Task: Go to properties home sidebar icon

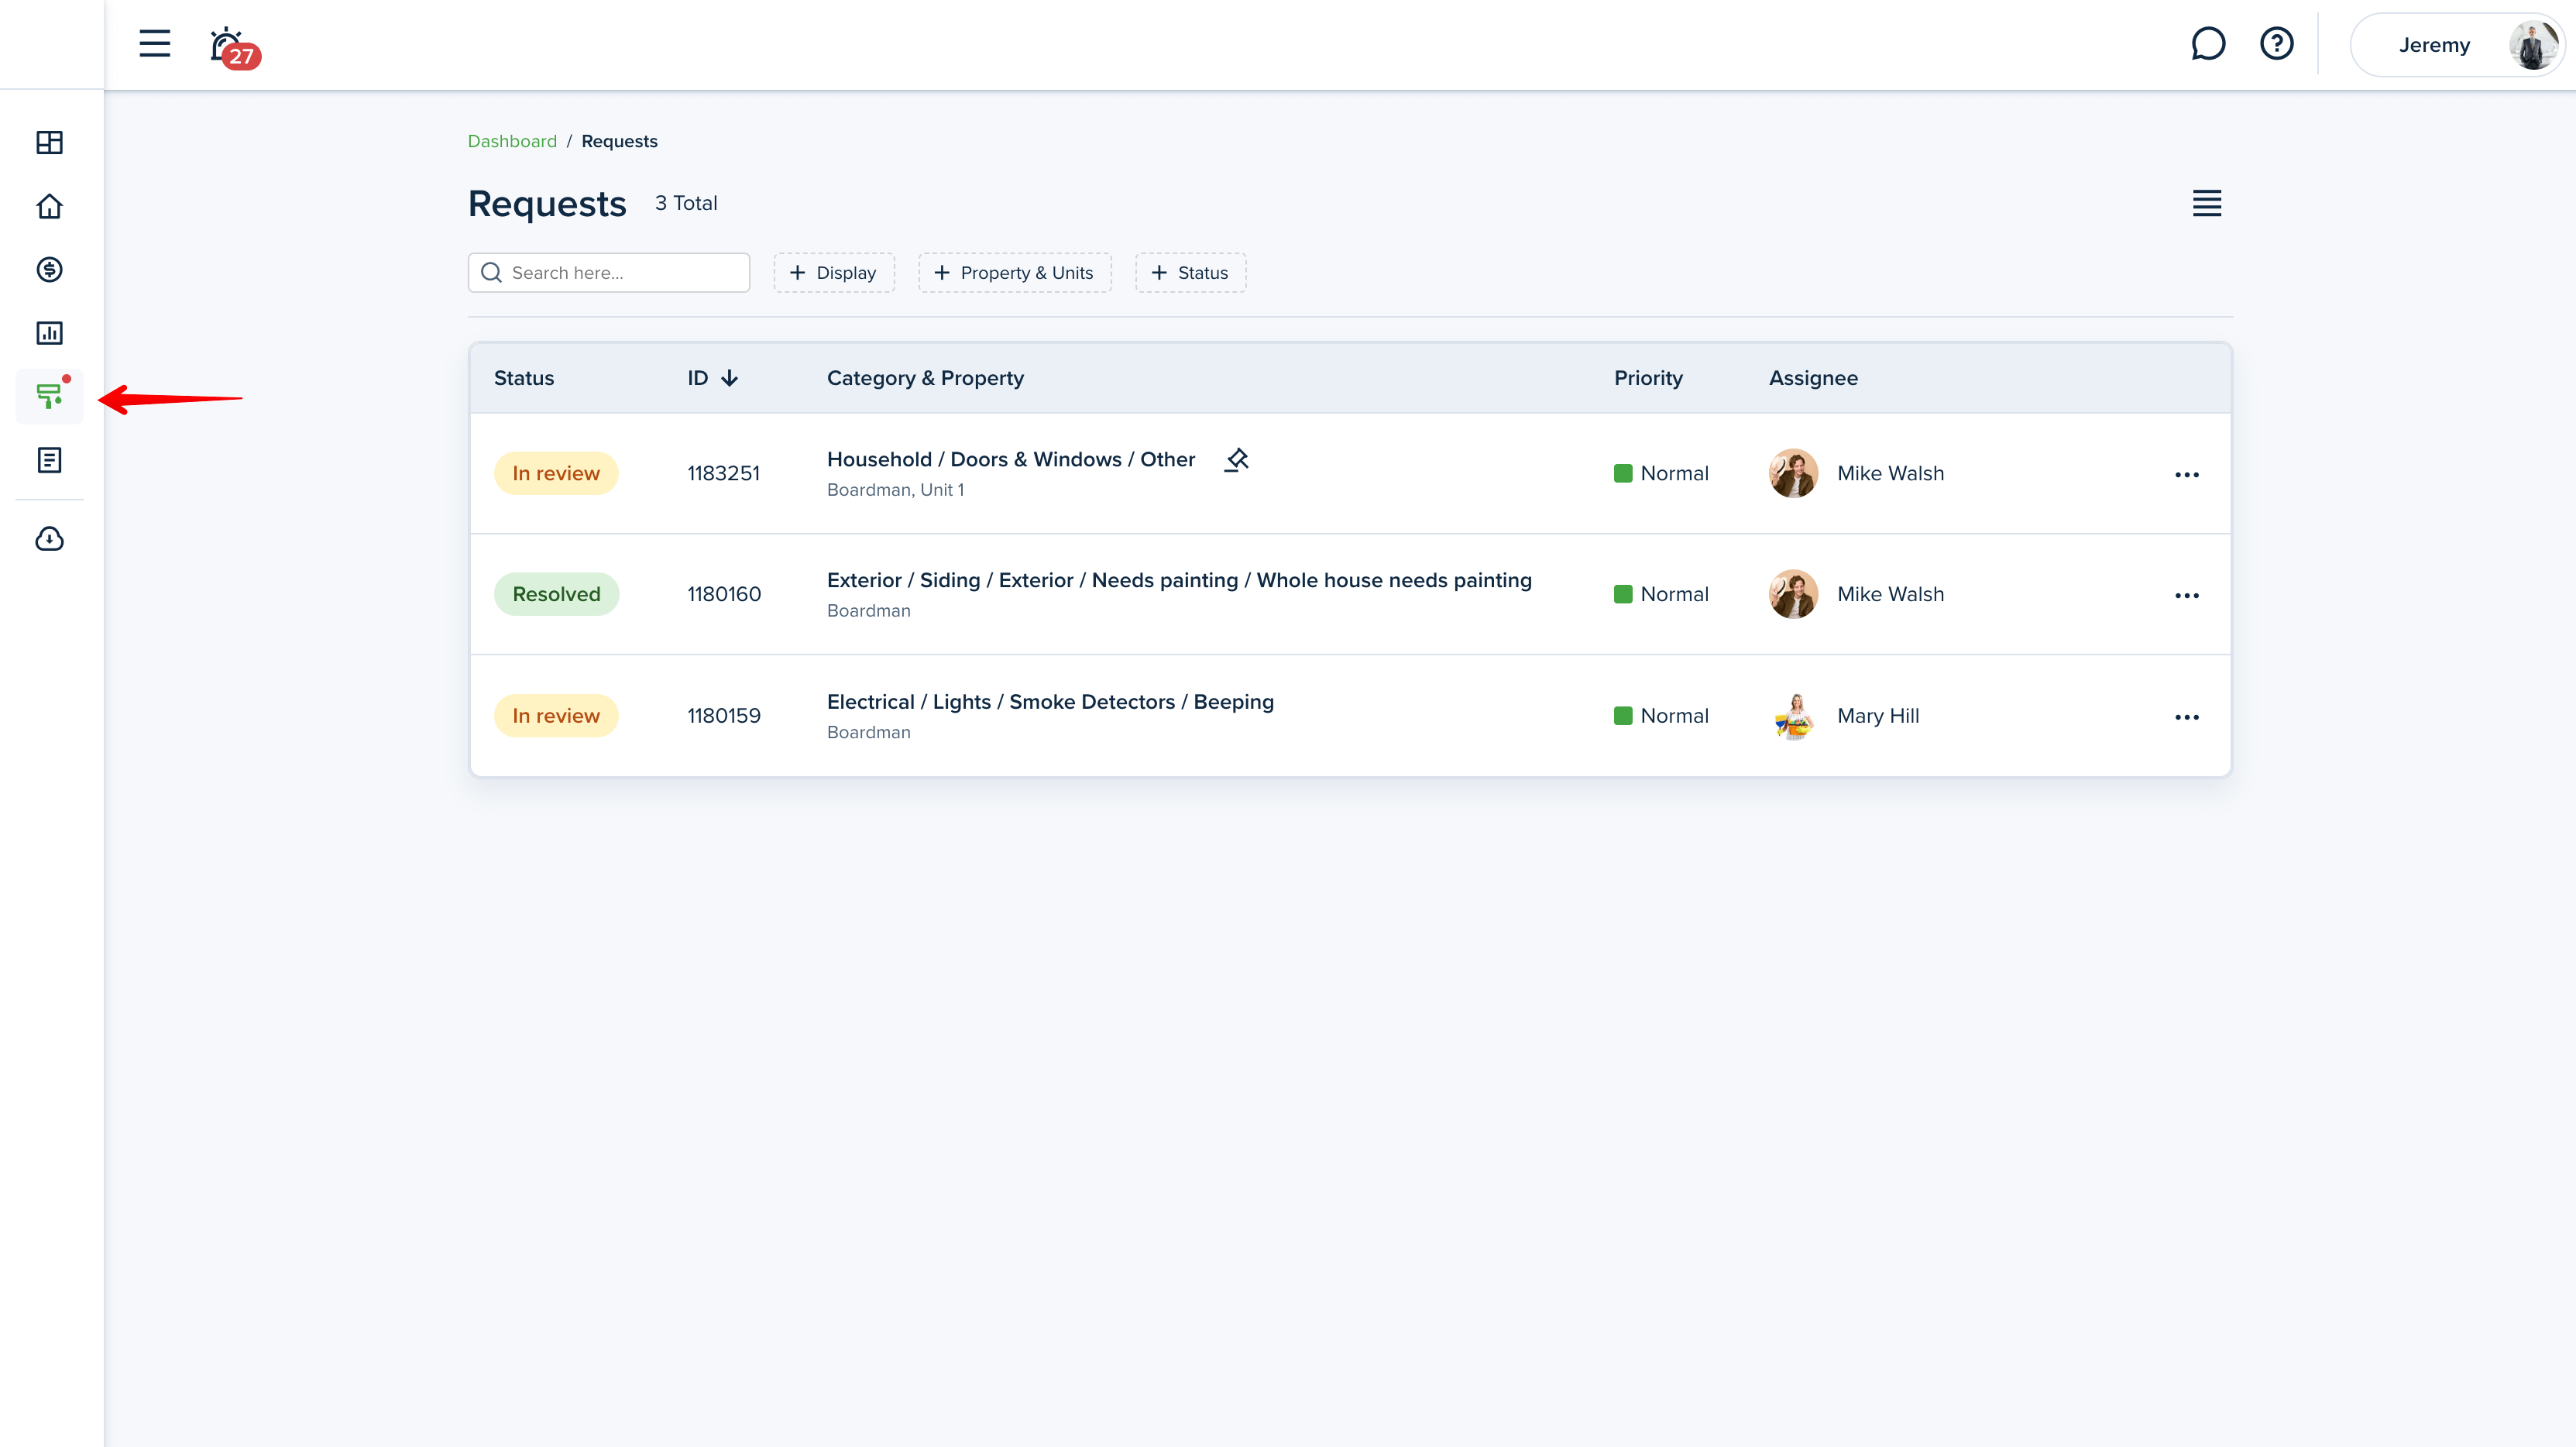Action: (x=49, y=206)
